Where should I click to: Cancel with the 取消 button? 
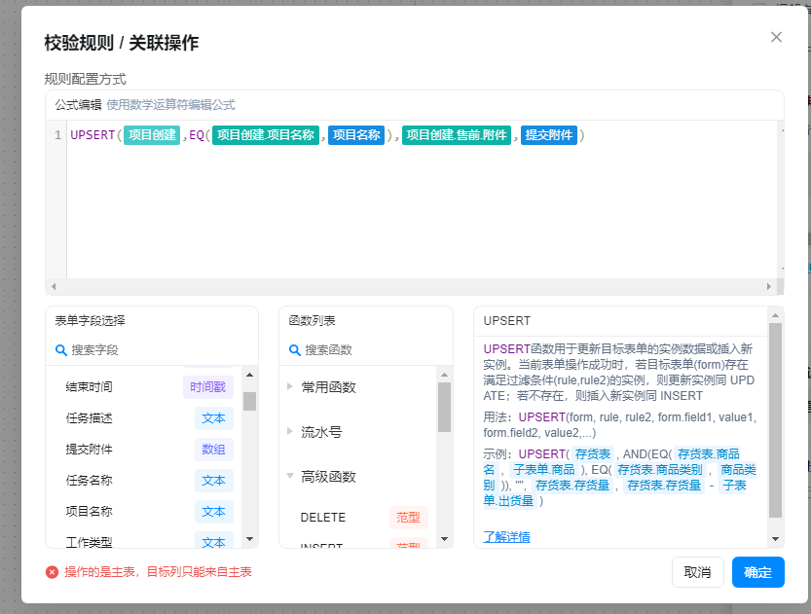[x=697, y=572]
